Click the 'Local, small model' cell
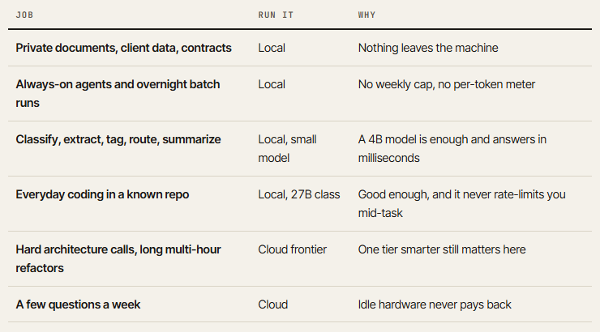 (x=287, y=149)
